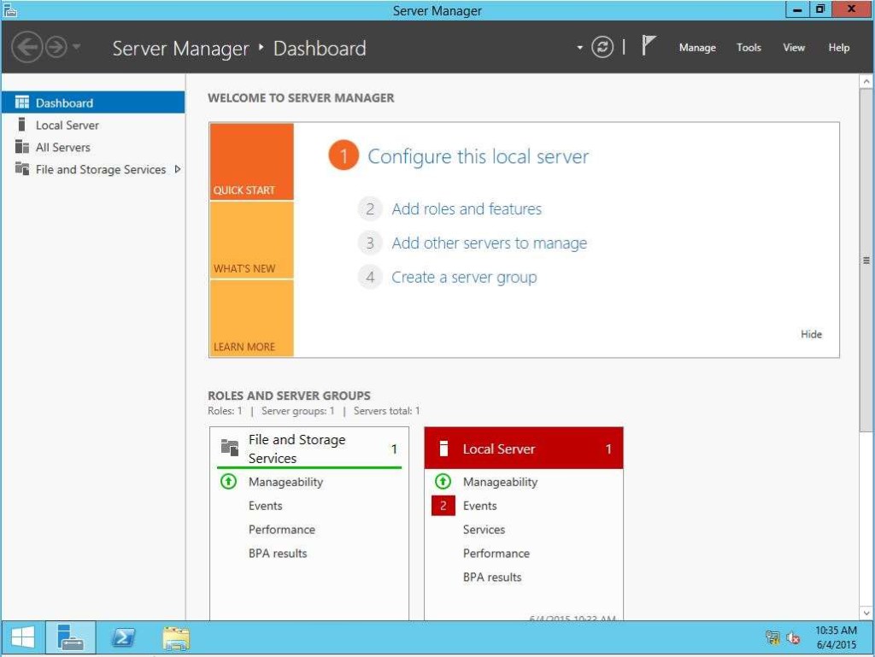Open the dropdown arrow next to Dashboard breadcrumb
875x657 pixels.
coord(579,48)
